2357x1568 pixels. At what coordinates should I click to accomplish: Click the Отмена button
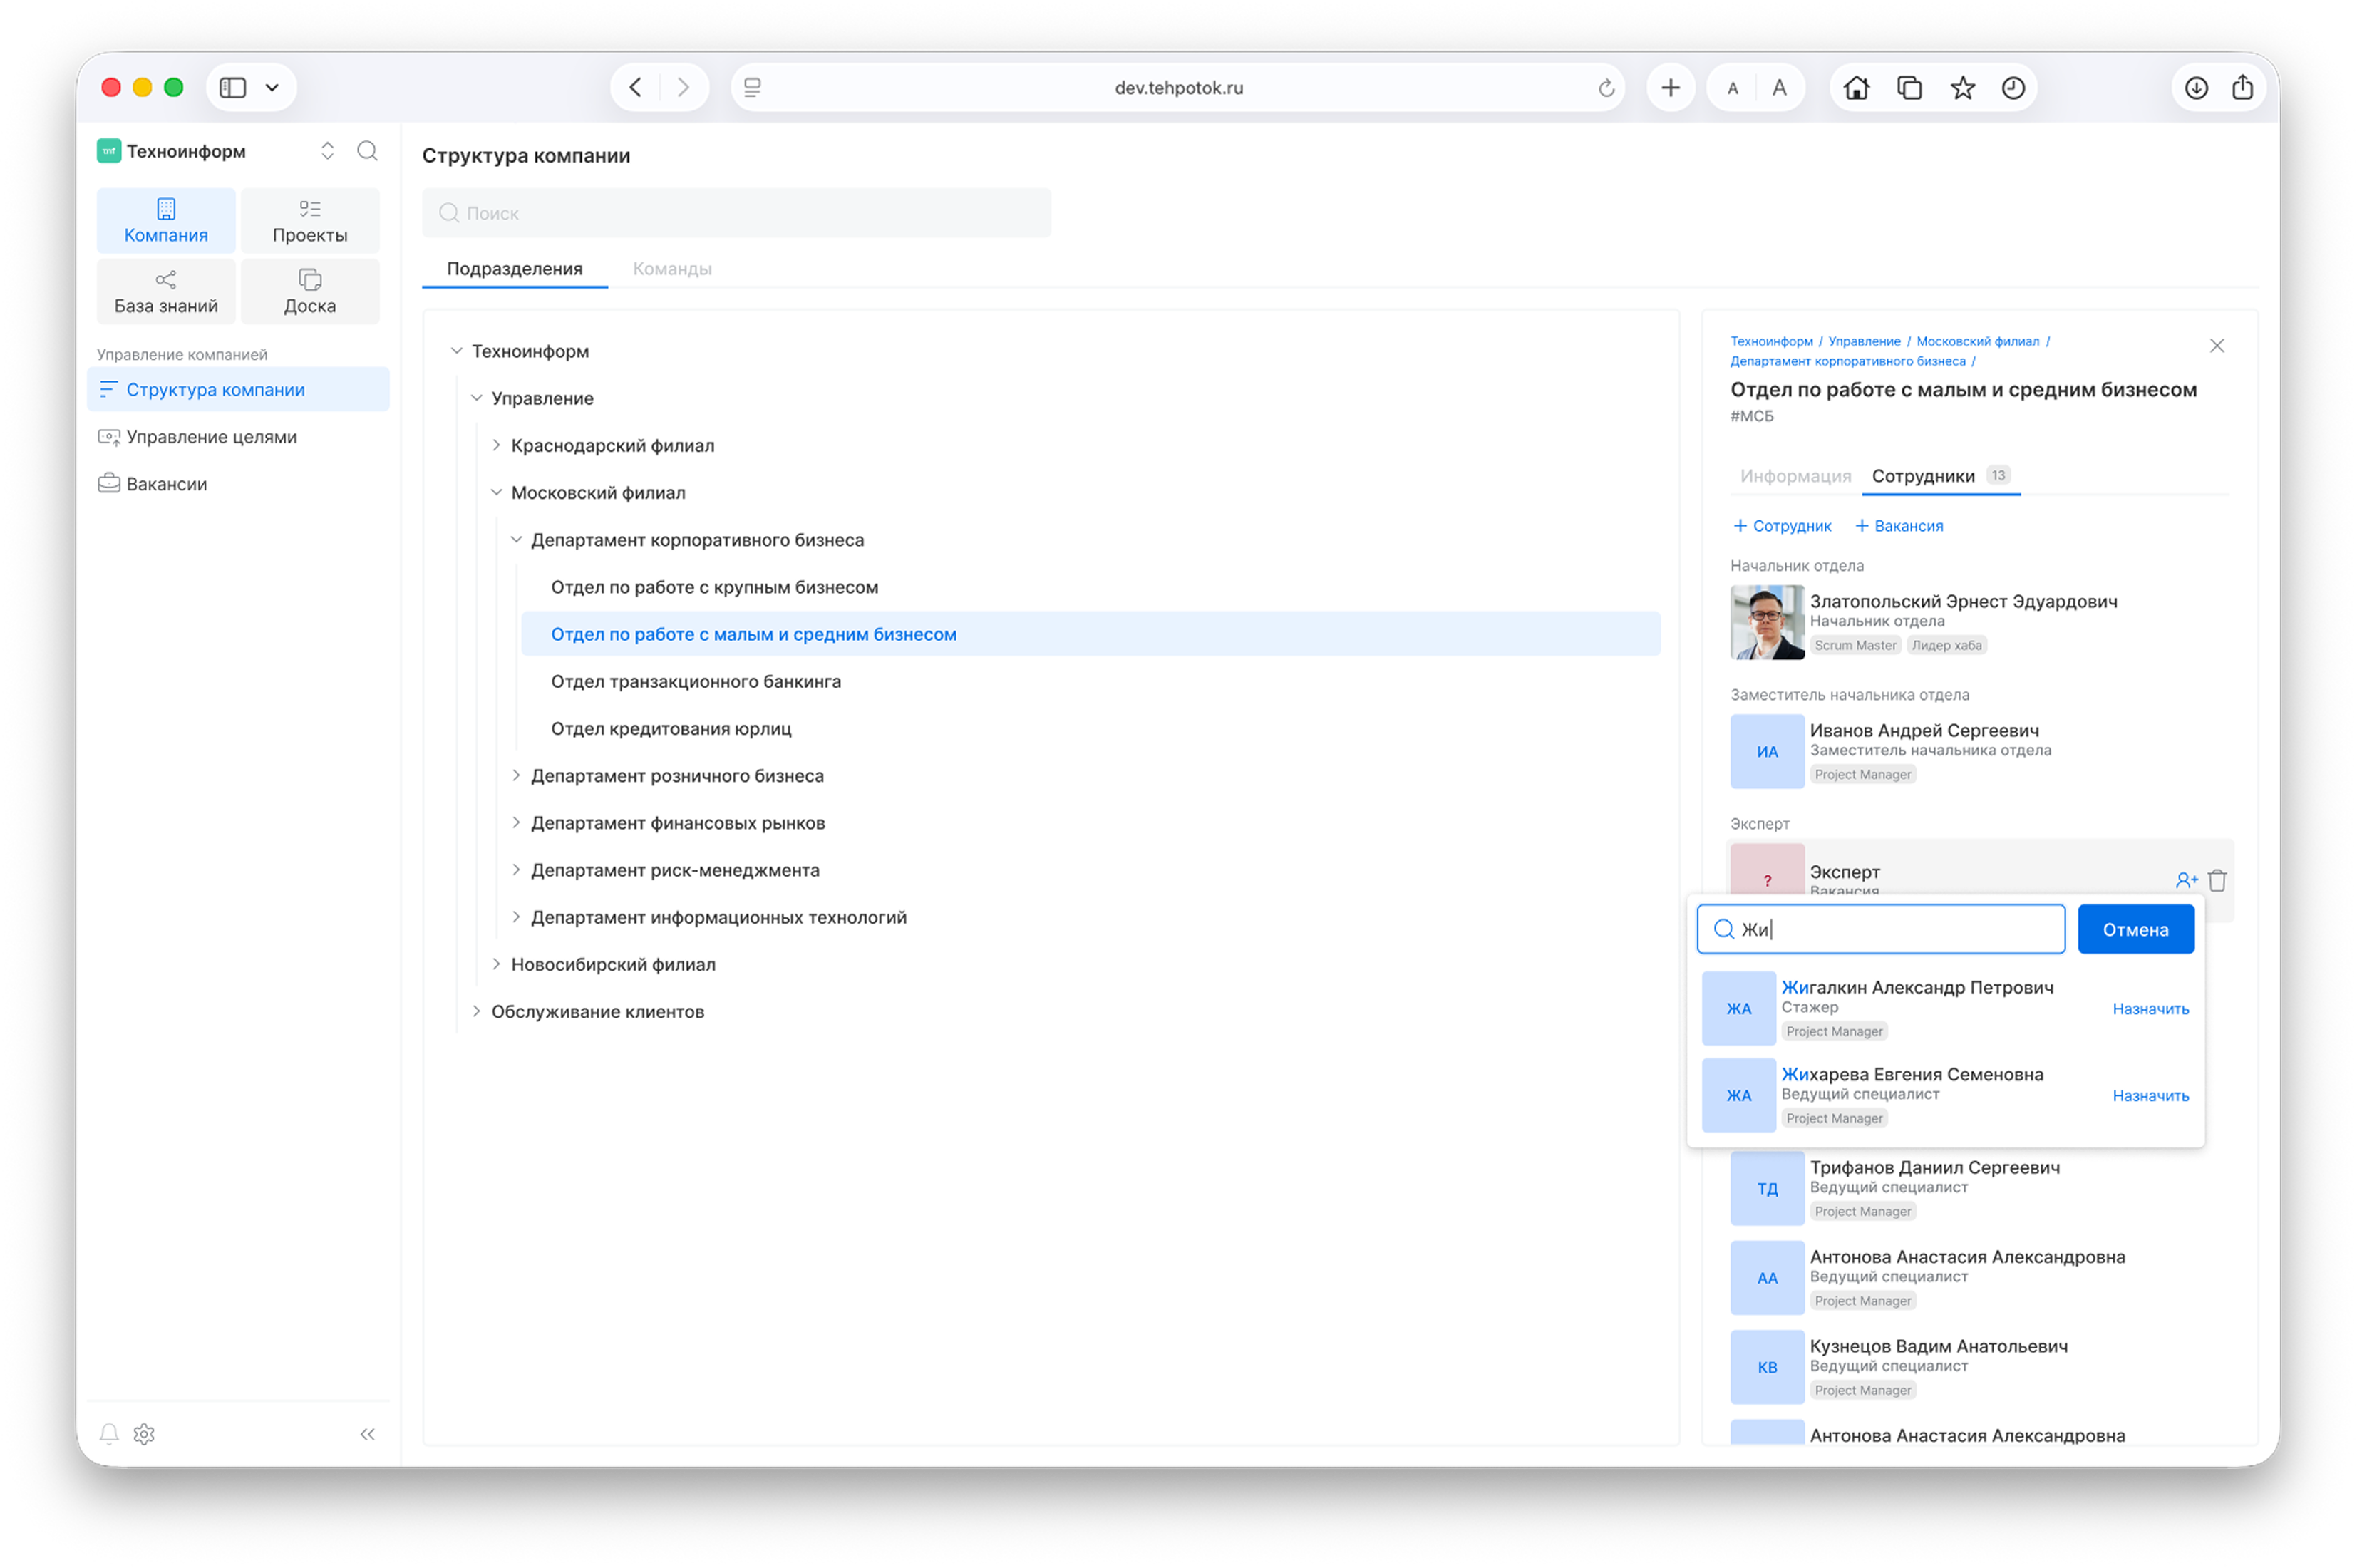coord(2135,929)
